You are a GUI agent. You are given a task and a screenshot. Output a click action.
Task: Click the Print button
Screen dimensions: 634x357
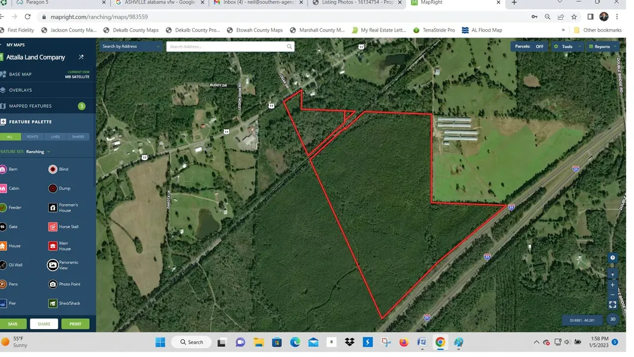76,324
